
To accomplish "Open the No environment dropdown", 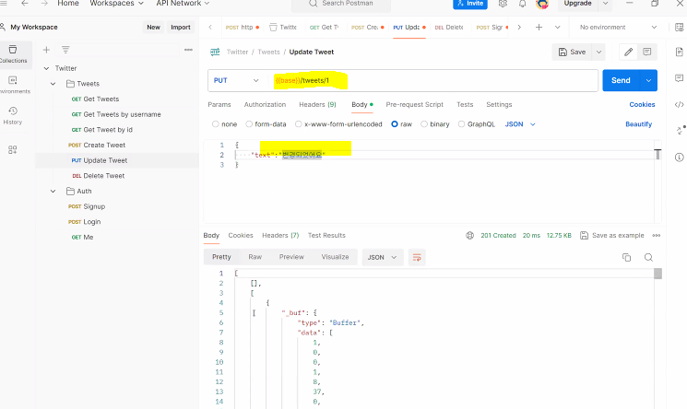I will [x=618, y=27].
